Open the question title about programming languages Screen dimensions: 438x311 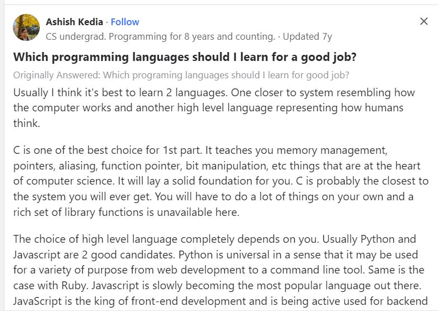coord(185,57)
